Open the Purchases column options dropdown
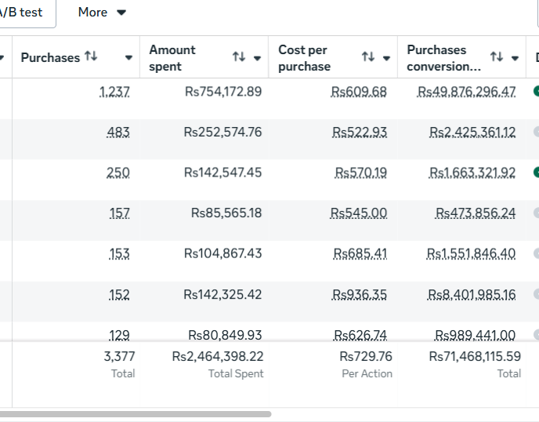The image size is (539, 422). pyautogui.click(x=128, y=58)
